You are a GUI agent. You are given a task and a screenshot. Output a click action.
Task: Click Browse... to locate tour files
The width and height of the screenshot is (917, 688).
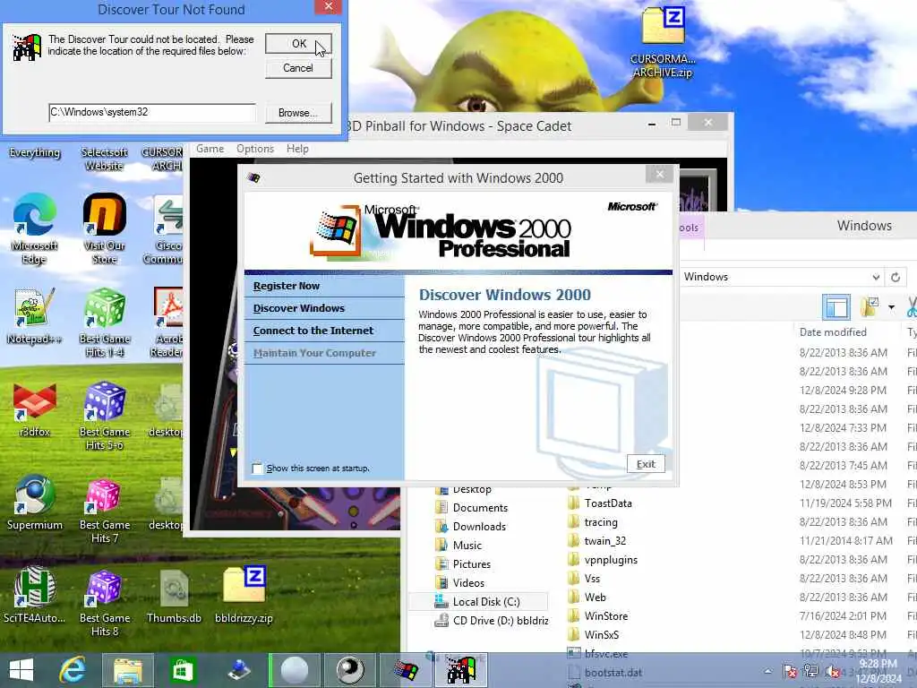click(x=298, y=113)
